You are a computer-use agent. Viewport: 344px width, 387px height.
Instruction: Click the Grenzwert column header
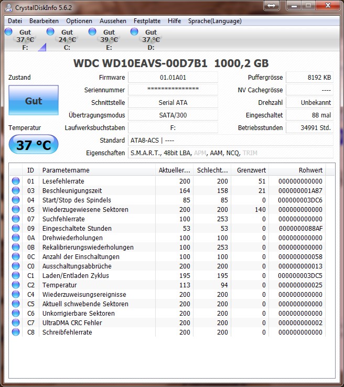250,170
